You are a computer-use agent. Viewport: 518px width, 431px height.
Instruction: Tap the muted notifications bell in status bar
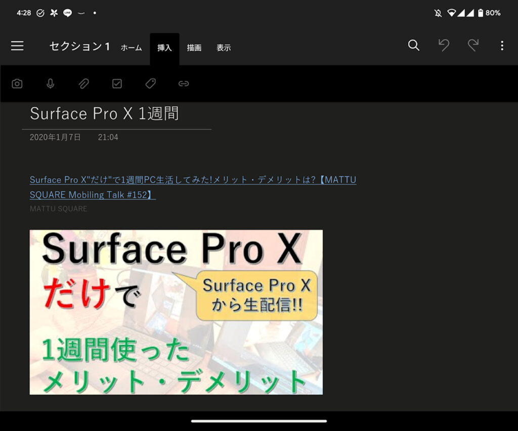coord(438,13)
